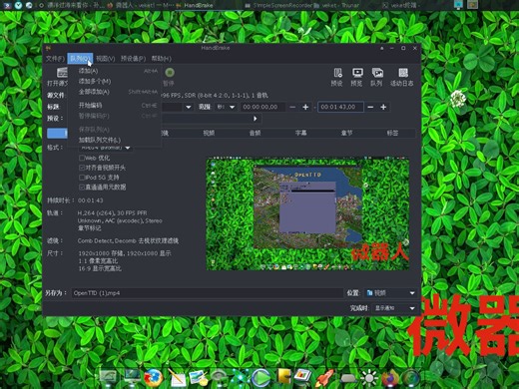
Task: Click the start time 00:00:00 field
Action: pyautogui.click(x=262, y=107)
